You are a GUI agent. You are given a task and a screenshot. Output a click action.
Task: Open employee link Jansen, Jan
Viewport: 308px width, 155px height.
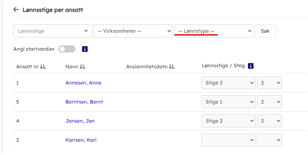(80, 121)
